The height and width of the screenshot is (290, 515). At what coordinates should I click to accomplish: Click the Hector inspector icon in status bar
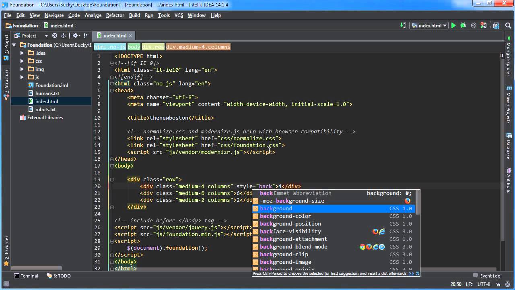click(x=507, y=284)
